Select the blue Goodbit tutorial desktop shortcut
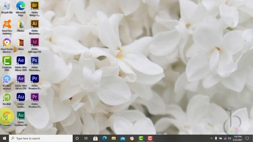 click(x=7, y=82)
